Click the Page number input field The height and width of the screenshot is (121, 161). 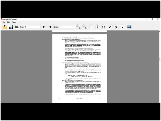32,27
